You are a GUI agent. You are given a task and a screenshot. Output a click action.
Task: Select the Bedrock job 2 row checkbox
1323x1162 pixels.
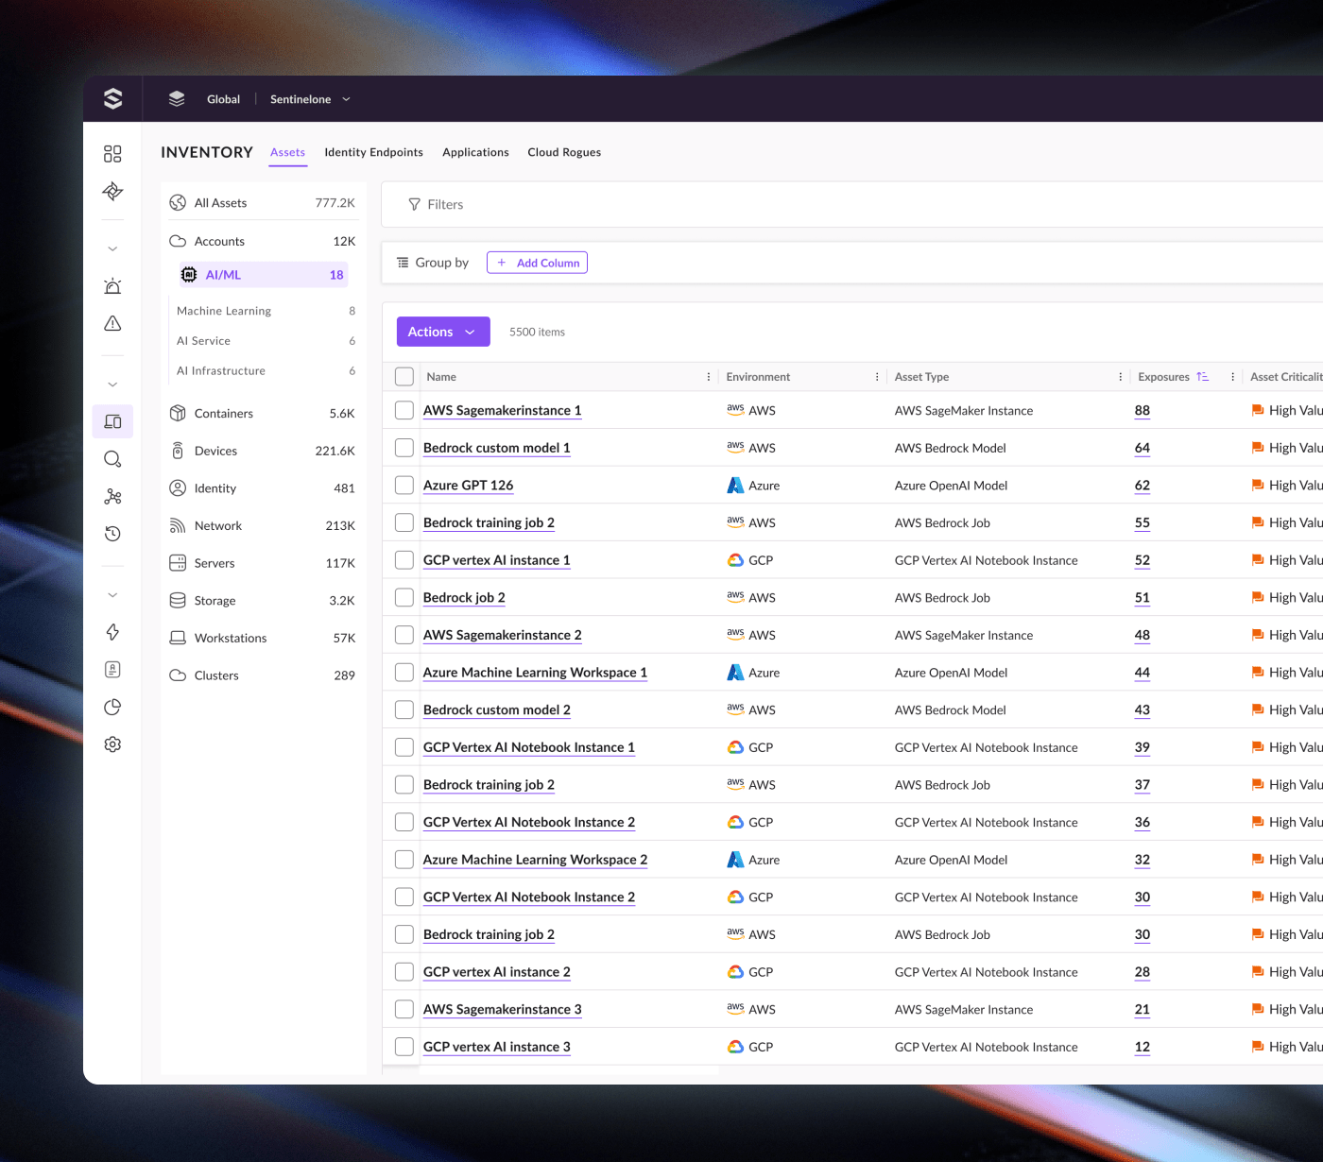[x=404, y=598]
